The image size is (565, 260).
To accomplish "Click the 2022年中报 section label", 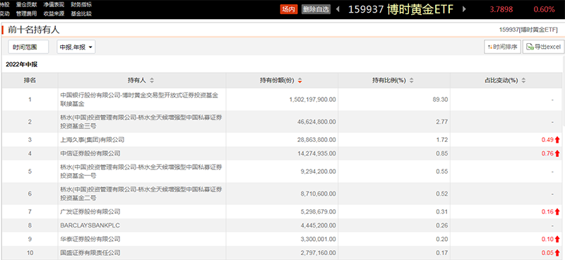I will pos(22,64).
